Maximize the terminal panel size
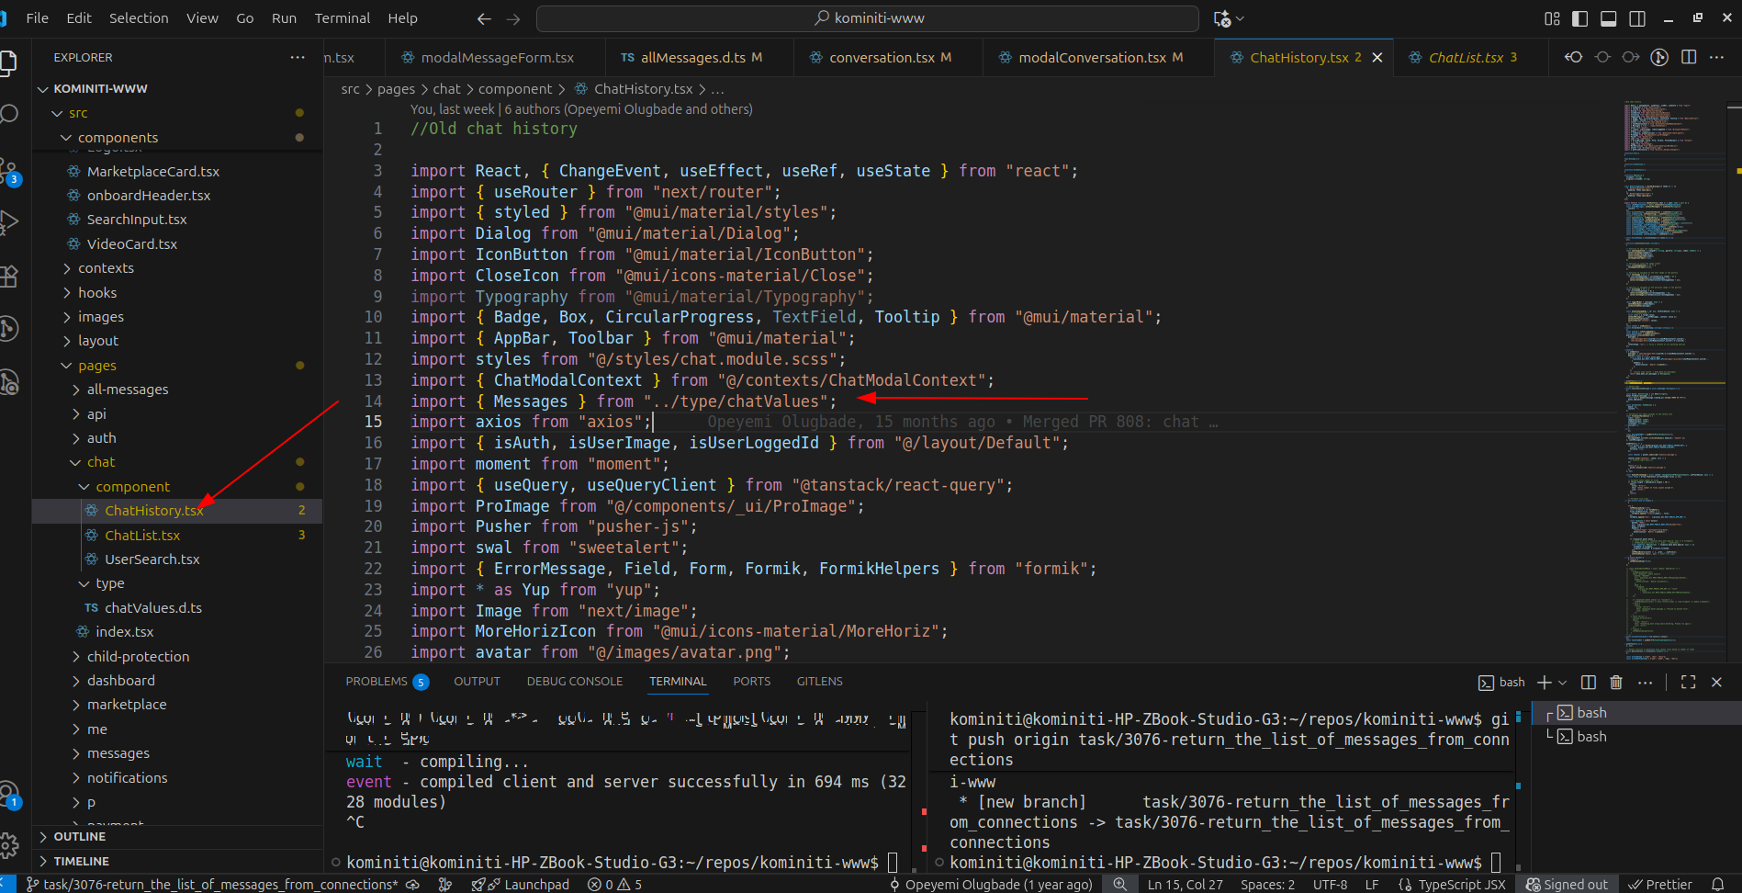This screenshot has height=893, width=1742. pyautogui.click(x=1688, y=683)
